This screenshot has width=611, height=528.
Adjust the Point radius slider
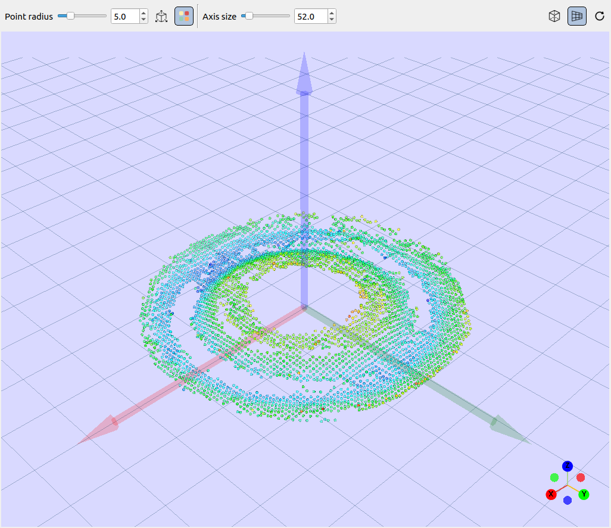[82, 16]
